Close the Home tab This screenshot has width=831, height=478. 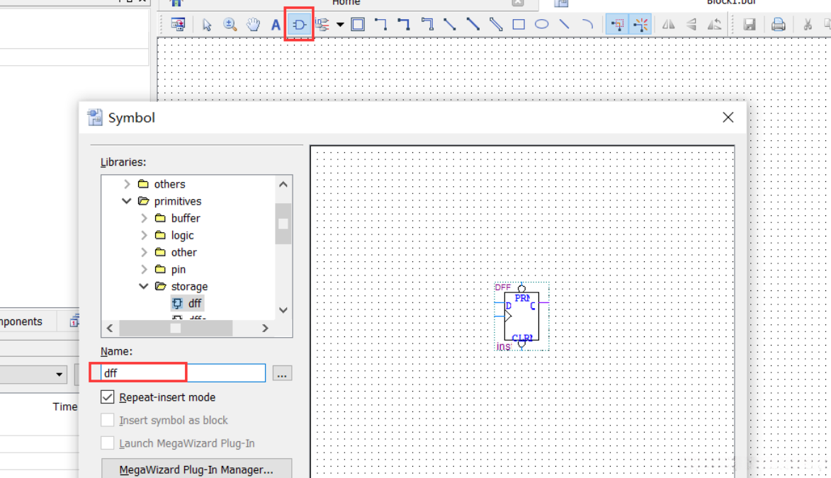point(518,3)
